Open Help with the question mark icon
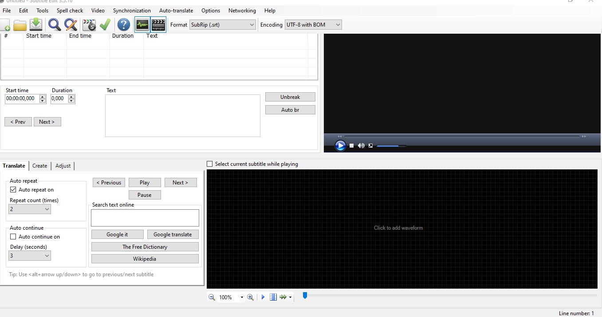Screen dimensions: 602x317 point(123,25)
